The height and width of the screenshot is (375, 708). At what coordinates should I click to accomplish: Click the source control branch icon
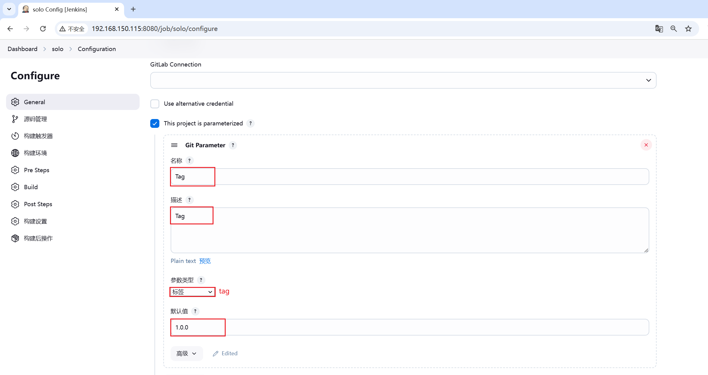point(15,119)
